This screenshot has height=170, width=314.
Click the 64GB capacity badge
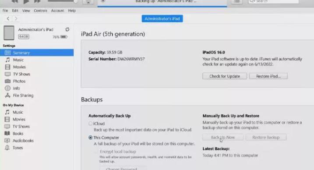pos(24,36)
